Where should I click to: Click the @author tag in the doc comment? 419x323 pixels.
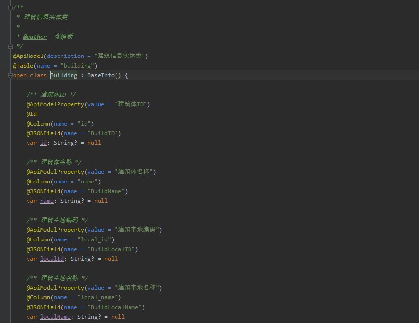[35, 37]
